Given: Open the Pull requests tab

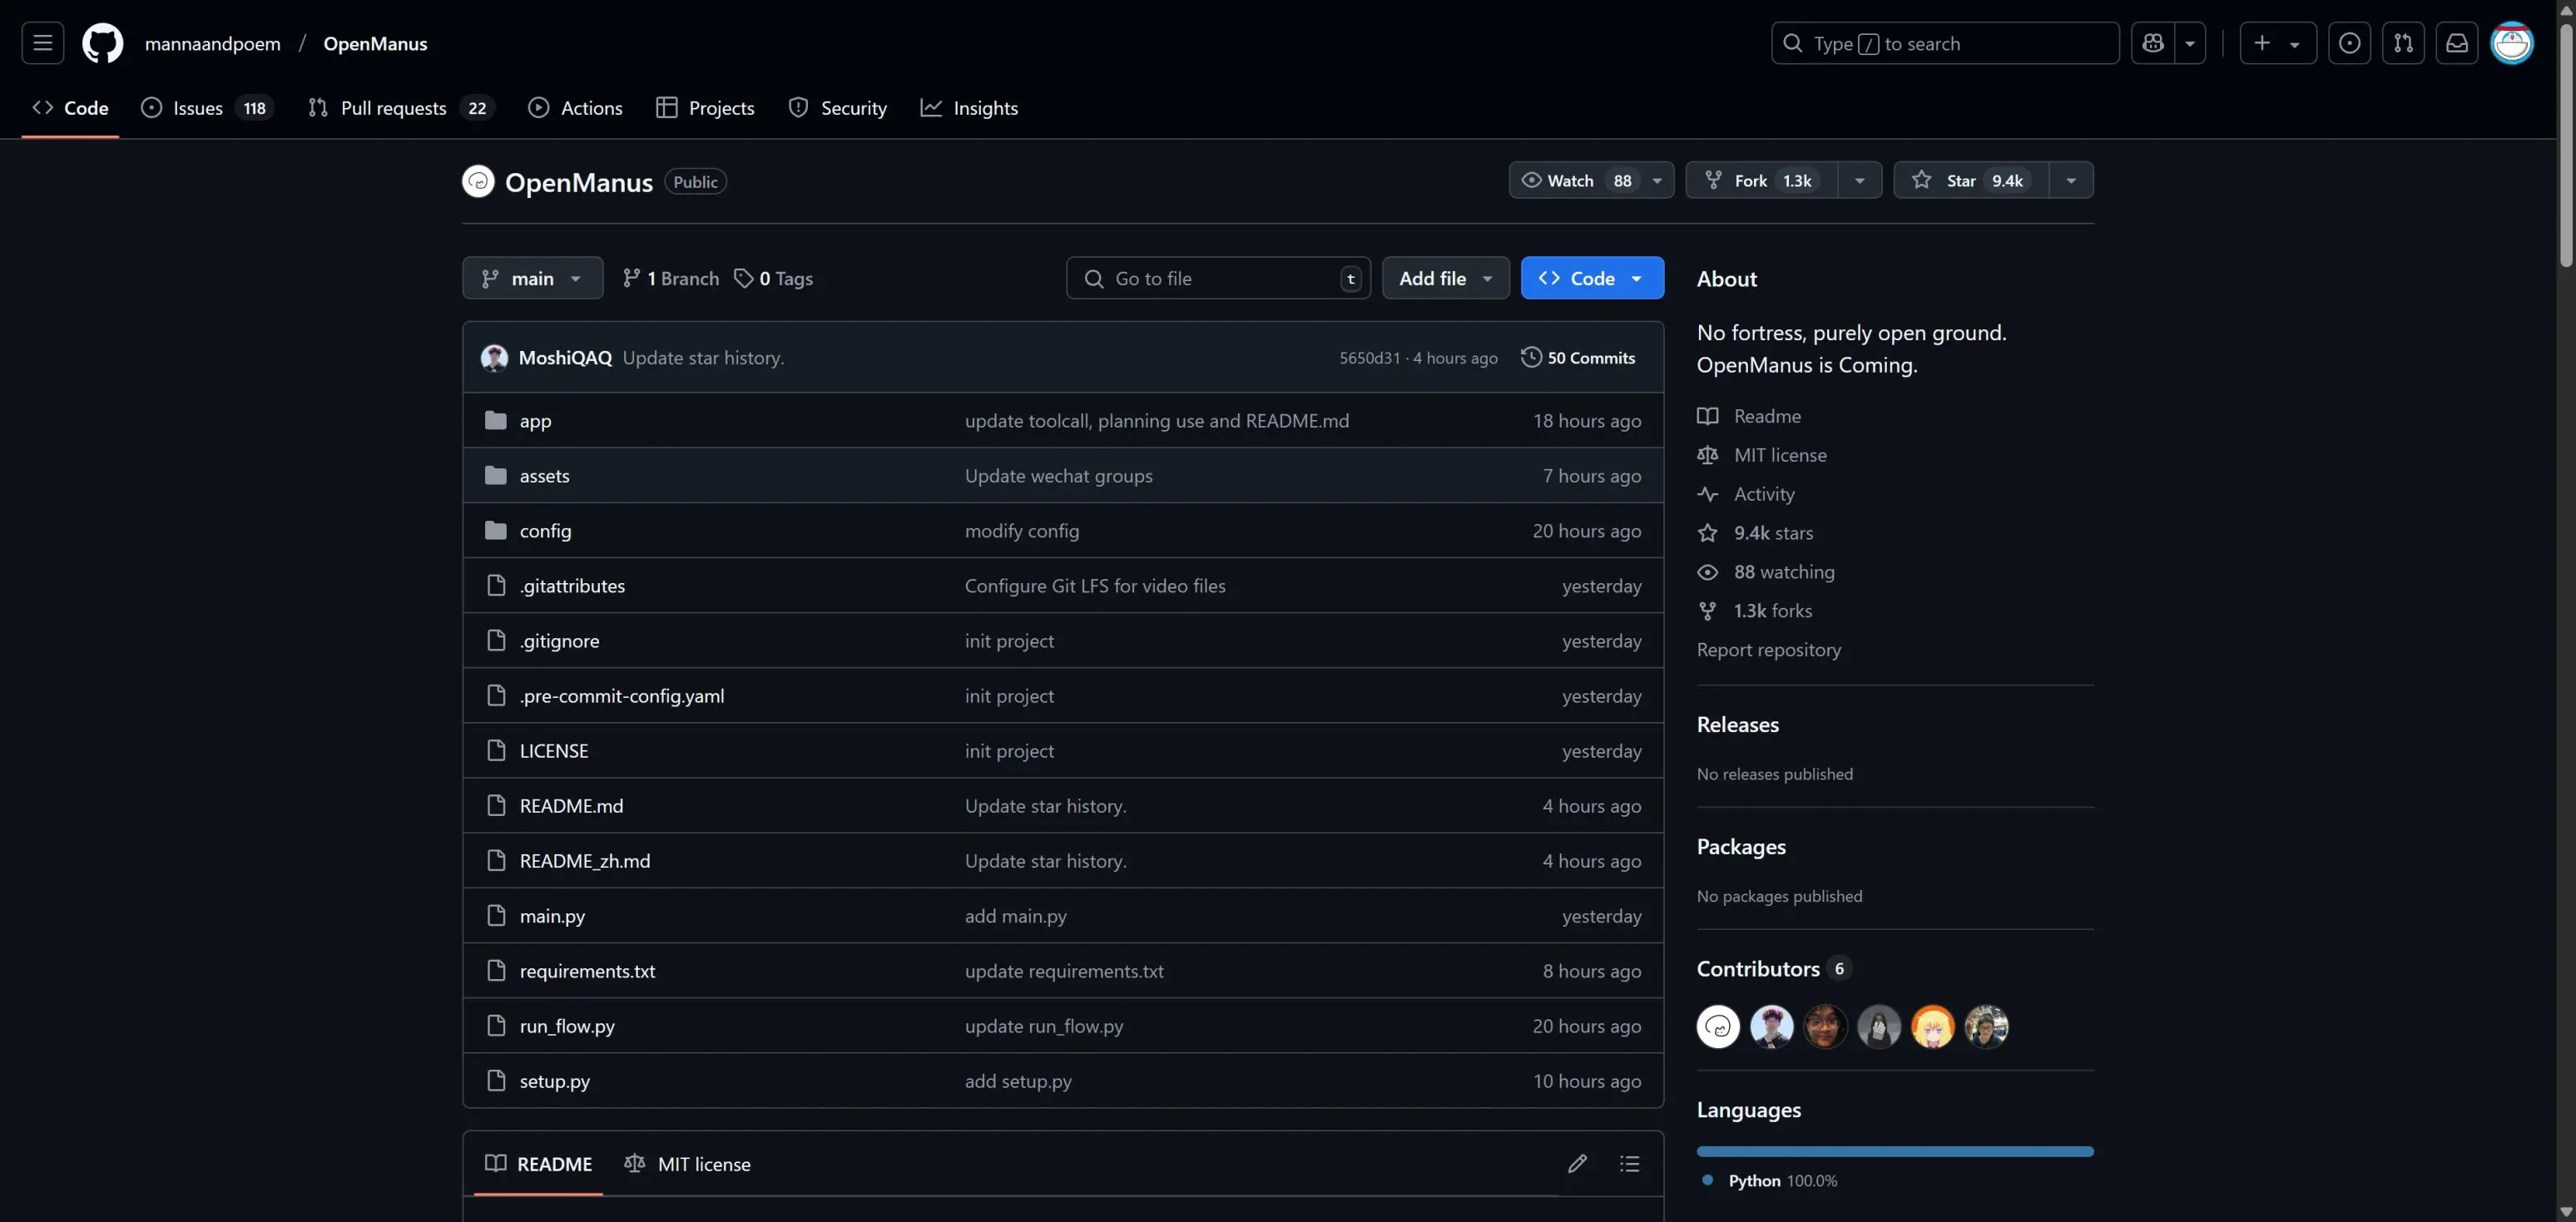Looking at the screenshot, I should (393, 108).
